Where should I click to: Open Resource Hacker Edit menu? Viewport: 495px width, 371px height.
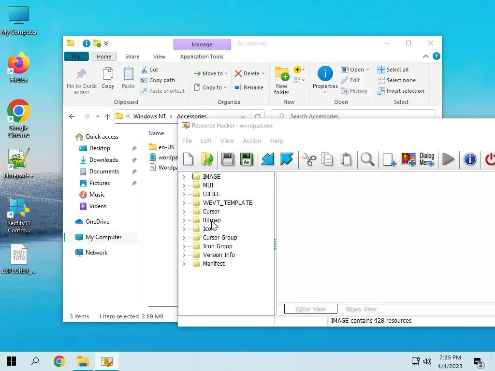pos(206,141)
